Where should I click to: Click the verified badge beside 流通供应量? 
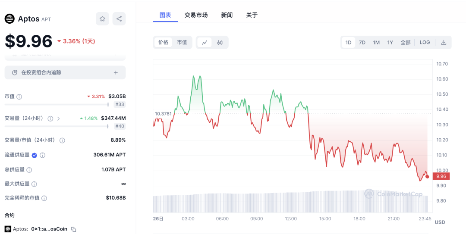click(x=35, y=155)
